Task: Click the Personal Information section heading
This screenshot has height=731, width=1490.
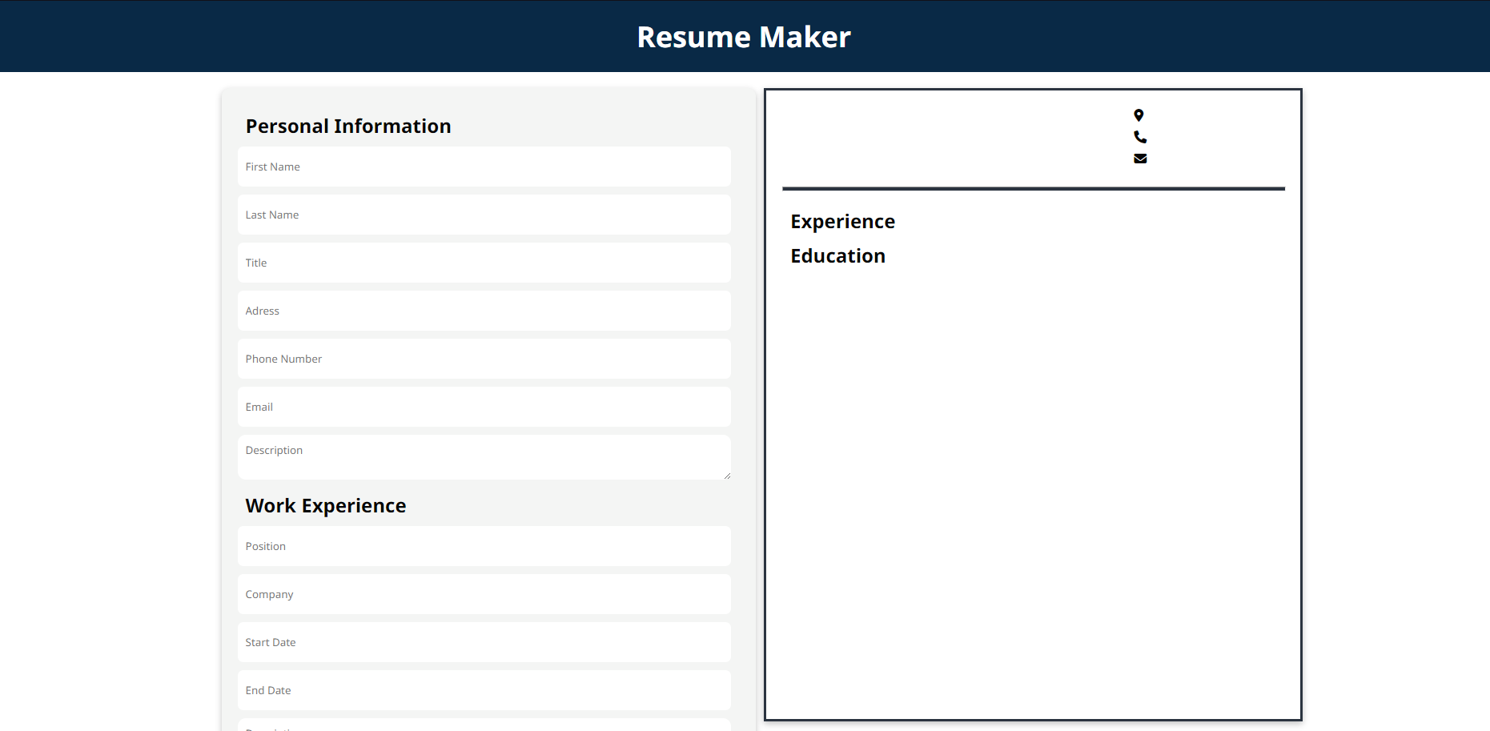Action: (348, 126)
